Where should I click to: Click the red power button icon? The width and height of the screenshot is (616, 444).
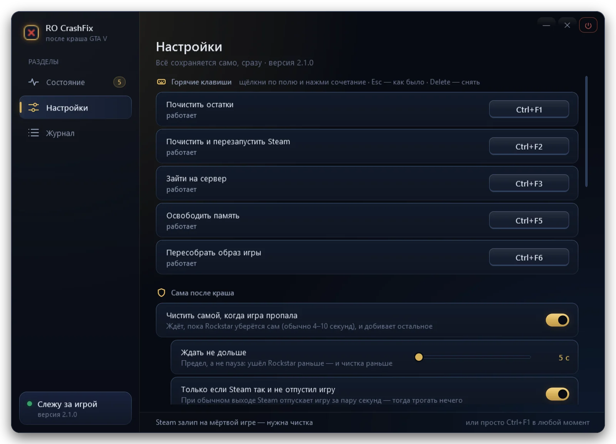(x=588, y=25)
